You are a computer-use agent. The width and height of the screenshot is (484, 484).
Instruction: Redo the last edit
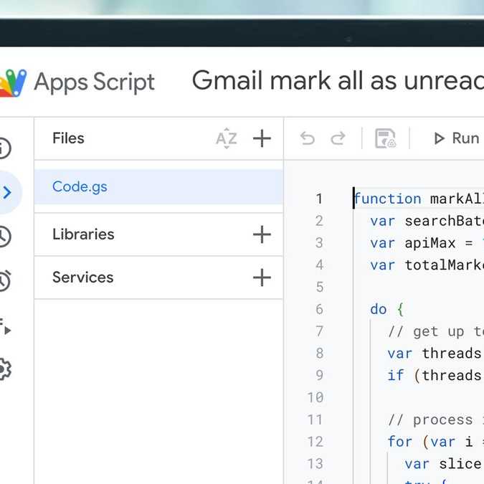(338, 138)
